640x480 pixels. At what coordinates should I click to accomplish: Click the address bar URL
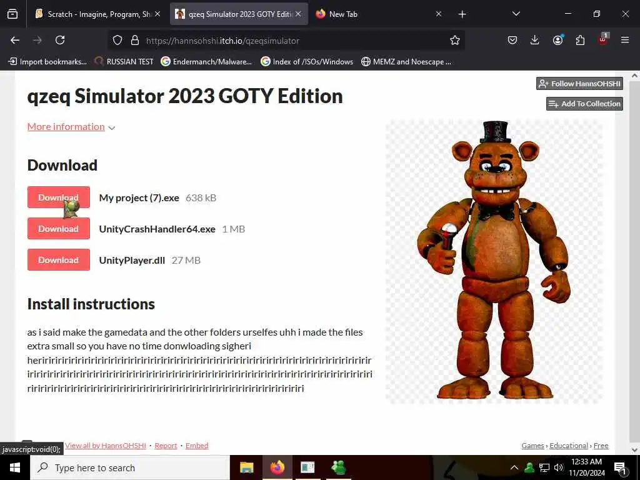click(222, 41)
